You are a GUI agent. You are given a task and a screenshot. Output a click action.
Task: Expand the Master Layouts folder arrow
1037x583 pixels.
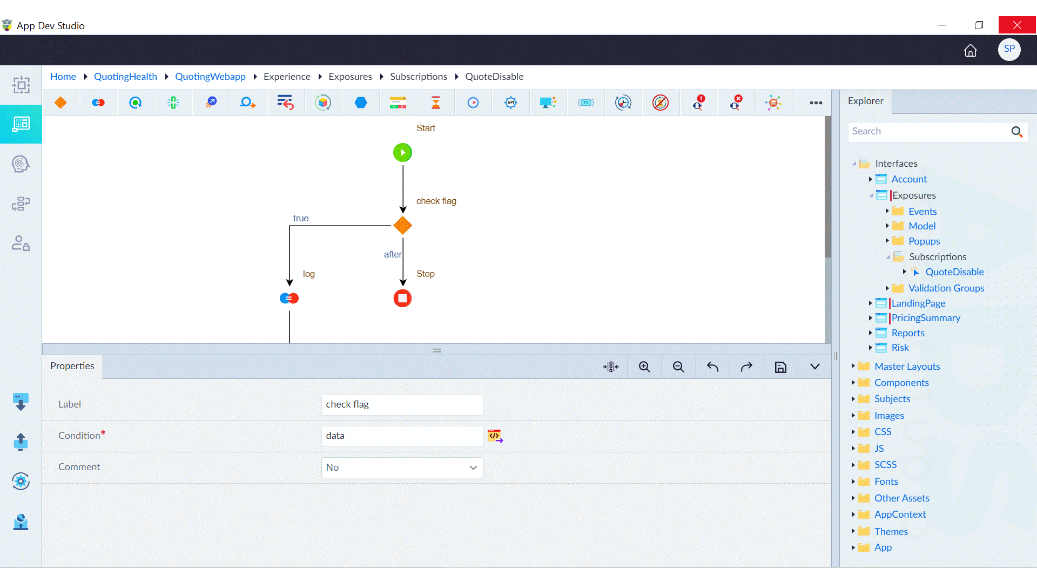coord(853,366)
